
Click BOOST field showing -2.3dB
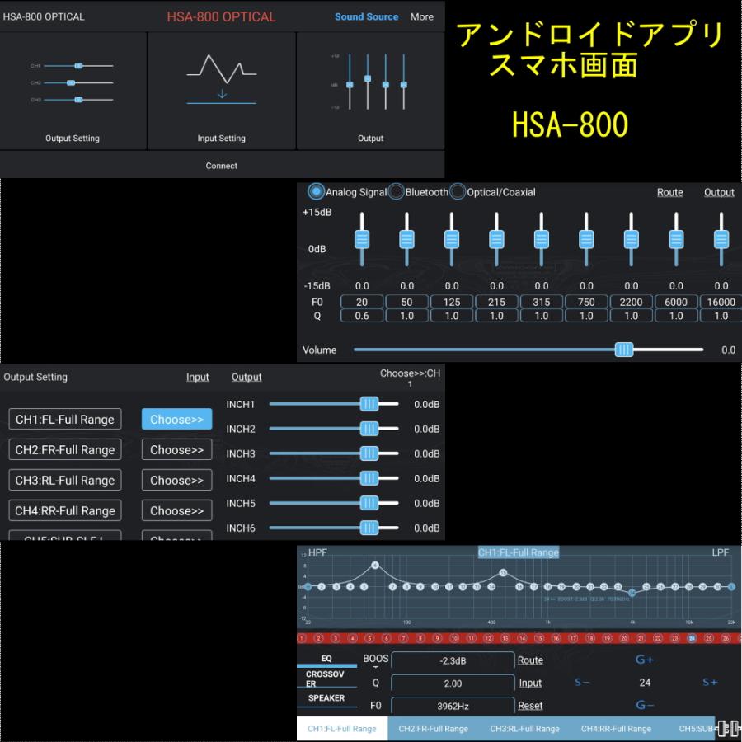tap(453, 660)
